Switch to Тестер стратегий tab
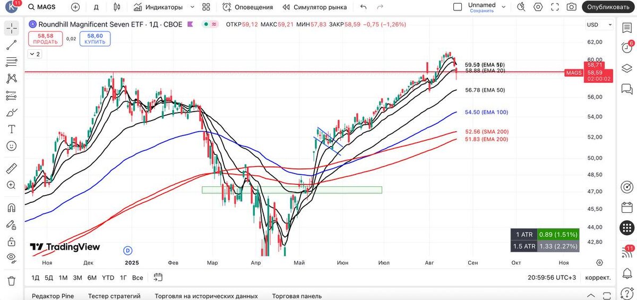The image size is (637, 300). point(114,296)
